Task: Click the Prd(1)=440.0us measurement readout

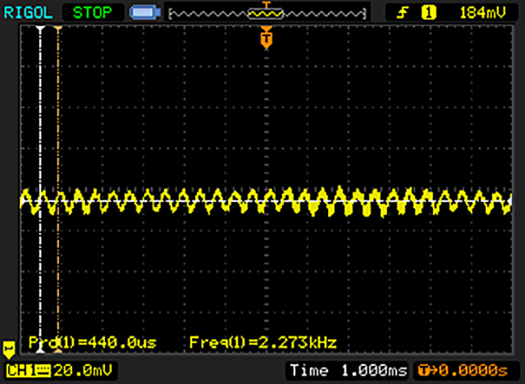Action: tap(93, 342)
